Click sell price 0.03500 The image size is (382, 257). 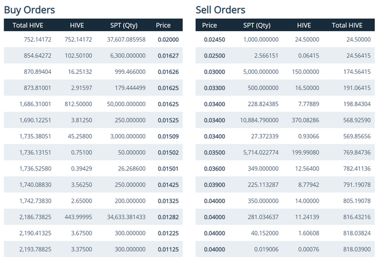coord(214,152)
